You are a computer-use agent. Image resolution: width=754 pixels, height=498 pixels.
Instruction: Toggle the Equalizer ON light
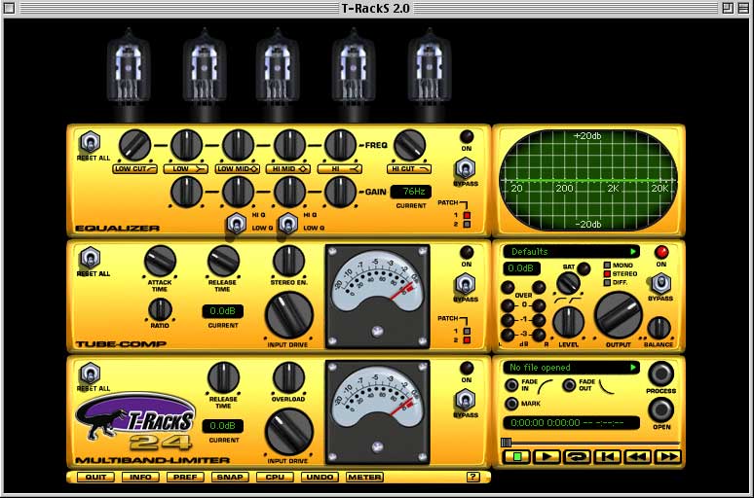coord(467,136)
